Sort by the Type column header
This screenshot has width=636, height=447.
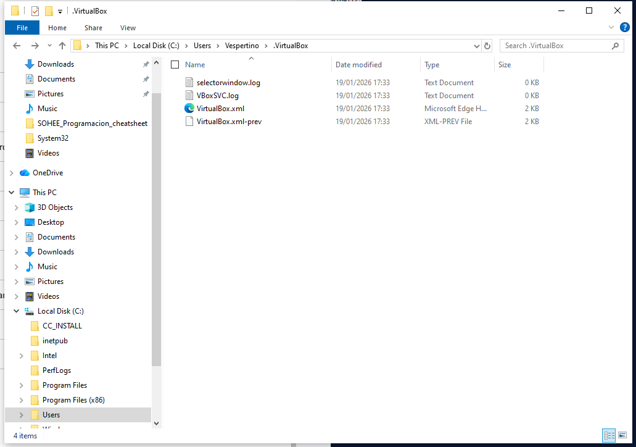432,65
